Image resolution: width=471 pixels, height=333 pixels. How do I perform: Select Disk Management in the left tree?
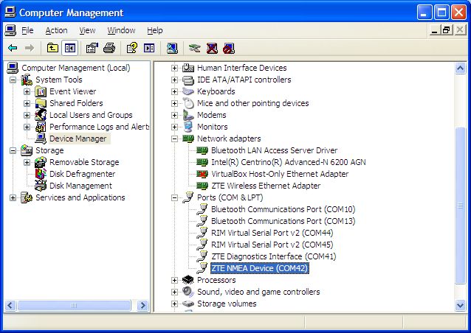pyautogui.click(x=80, y=186)
